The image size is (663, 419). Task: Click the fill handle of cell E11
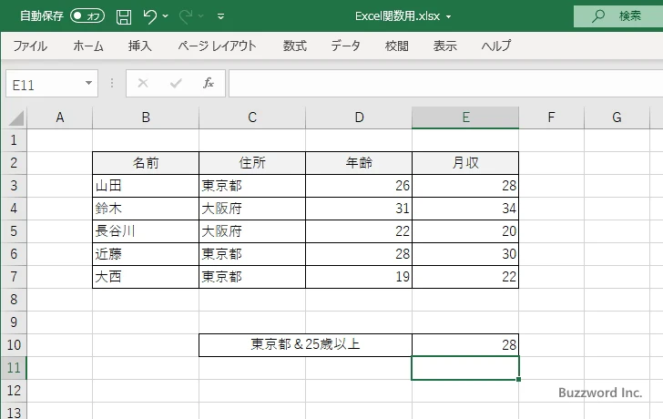click(x=518, y=379)
